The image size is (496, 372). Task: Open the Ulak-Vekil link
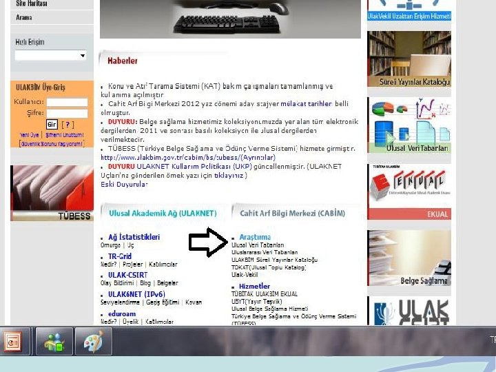[x=245, y=275]
